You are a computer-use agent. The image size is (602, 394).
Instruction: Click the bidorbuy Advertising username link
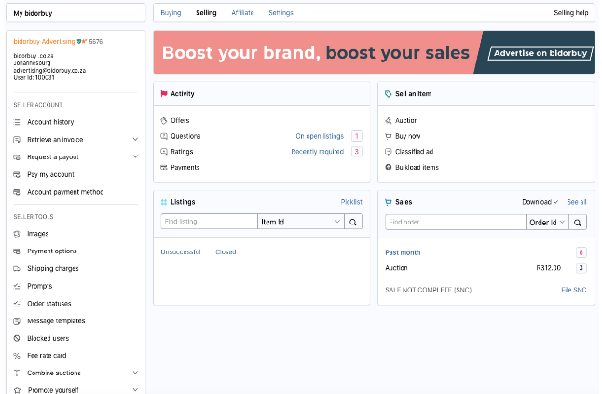click(44, 41)
